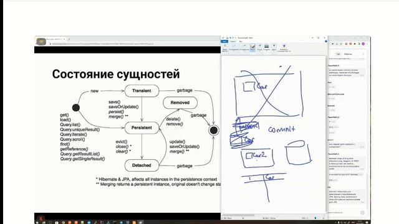Click the purple profile avatar in right browser

pos(363,44)
